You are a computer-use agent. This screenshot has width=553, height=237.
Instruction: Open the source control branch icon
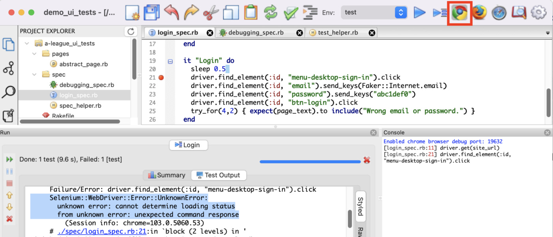coord(9,68)
